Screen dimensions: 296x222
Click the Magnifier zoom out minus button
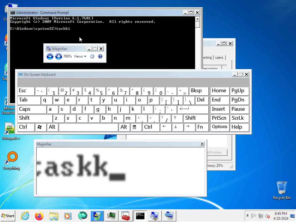tap(50, 56)
